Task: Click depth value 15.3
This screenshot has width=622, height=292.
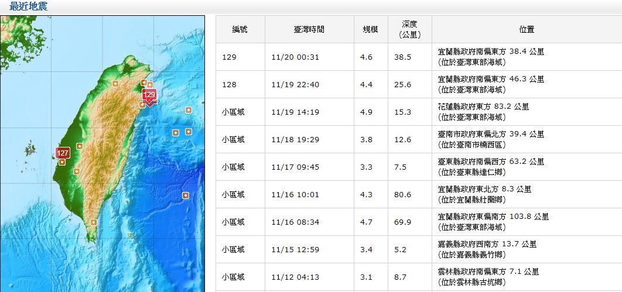Action: [x=402, y=112]
